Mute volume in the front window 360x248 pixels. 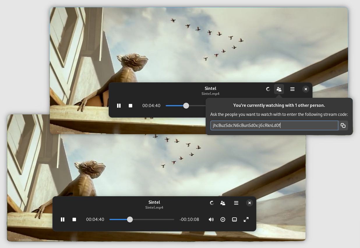point(211,219)
